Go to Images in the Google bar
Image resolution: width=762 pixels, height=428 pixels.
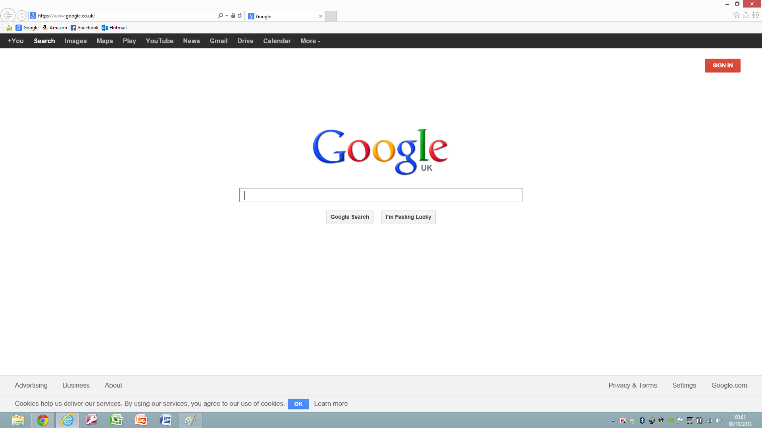(75, 41)
